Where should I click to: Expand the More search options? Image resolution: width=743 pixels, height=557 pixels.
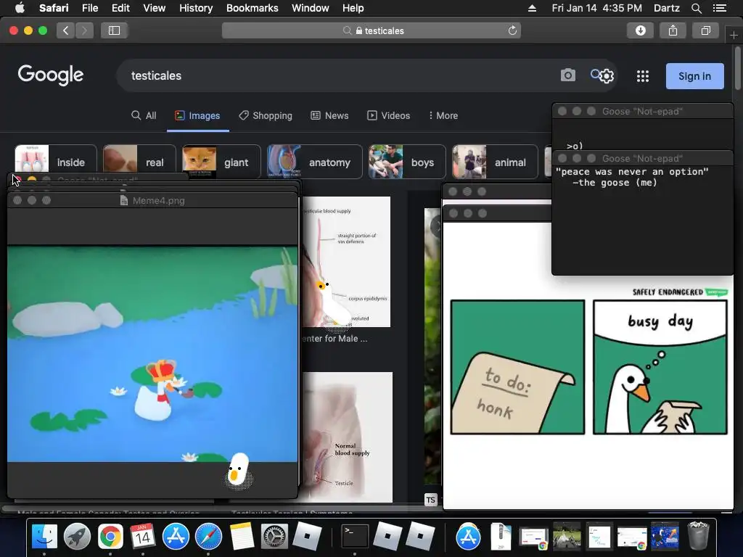pos(443,115)
